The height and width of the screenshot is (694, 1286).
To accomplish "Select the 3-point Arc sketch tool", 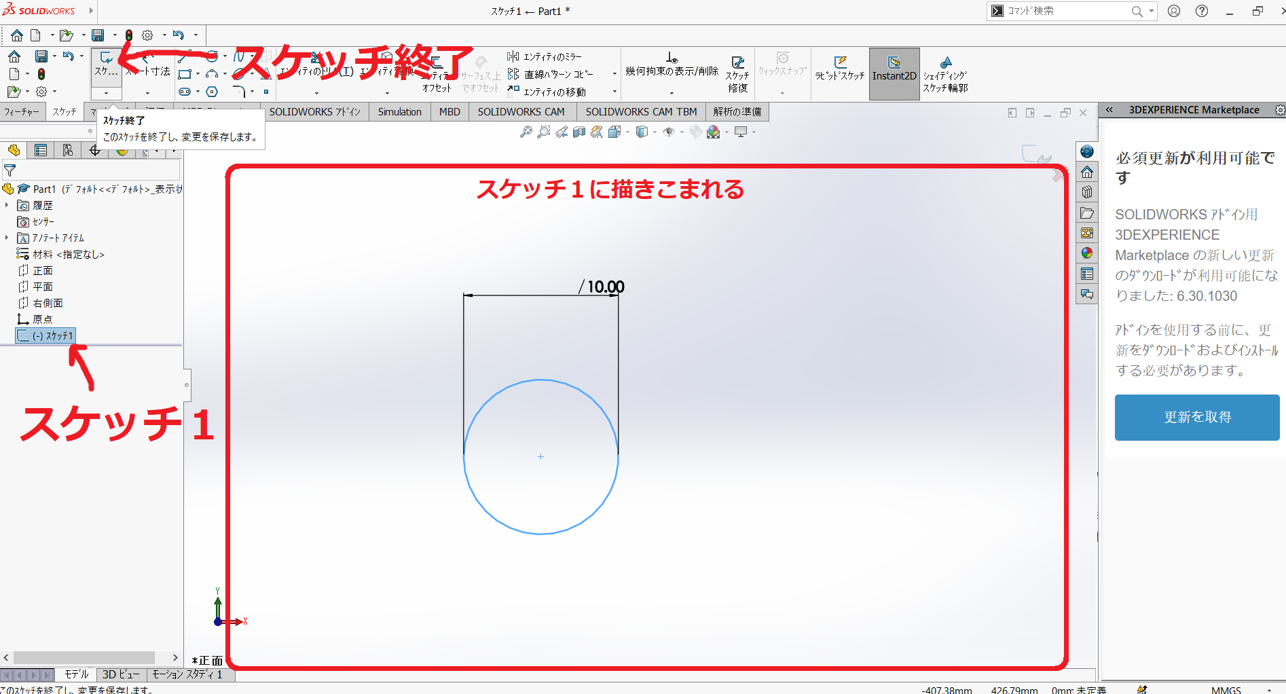I will click(x=212, y=74).
